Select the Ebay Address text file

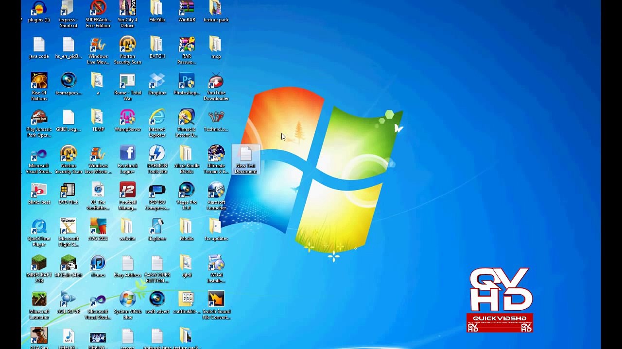[x=127, y=266]
